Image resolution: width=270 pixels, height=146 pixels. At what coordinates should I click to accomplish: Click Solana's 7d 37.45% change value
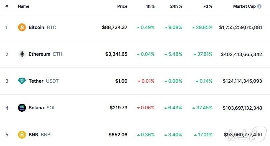[x=204, y=108]
